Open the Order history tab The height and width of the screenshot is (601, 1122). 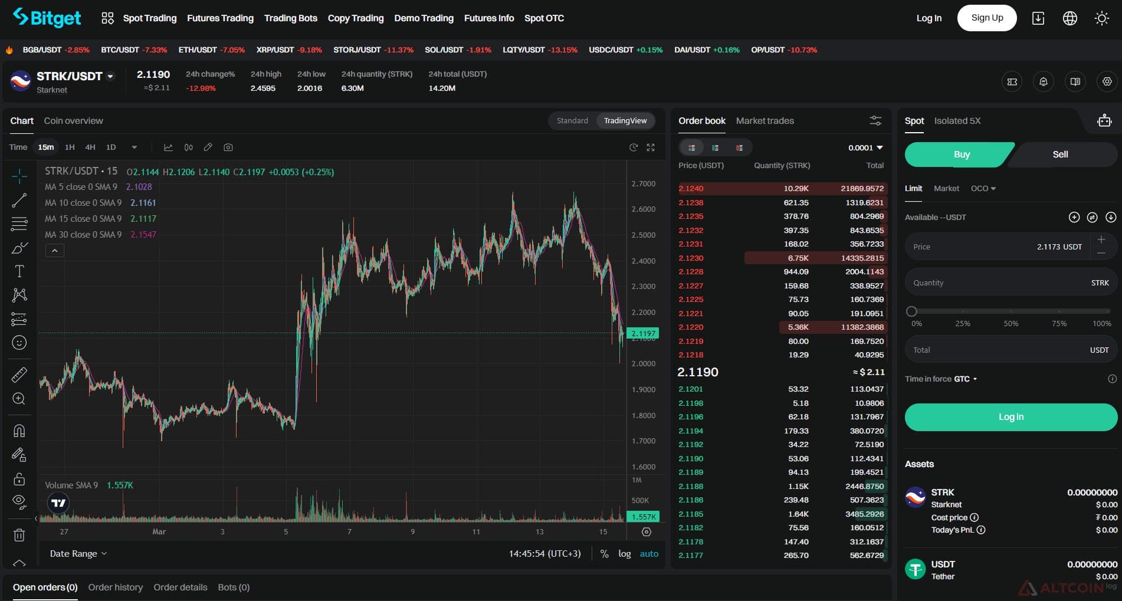115,587
